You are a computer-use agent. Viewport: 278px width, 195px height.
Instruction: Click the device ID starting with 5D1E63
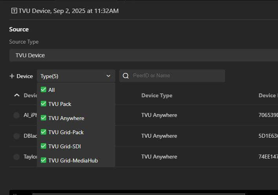268,136
